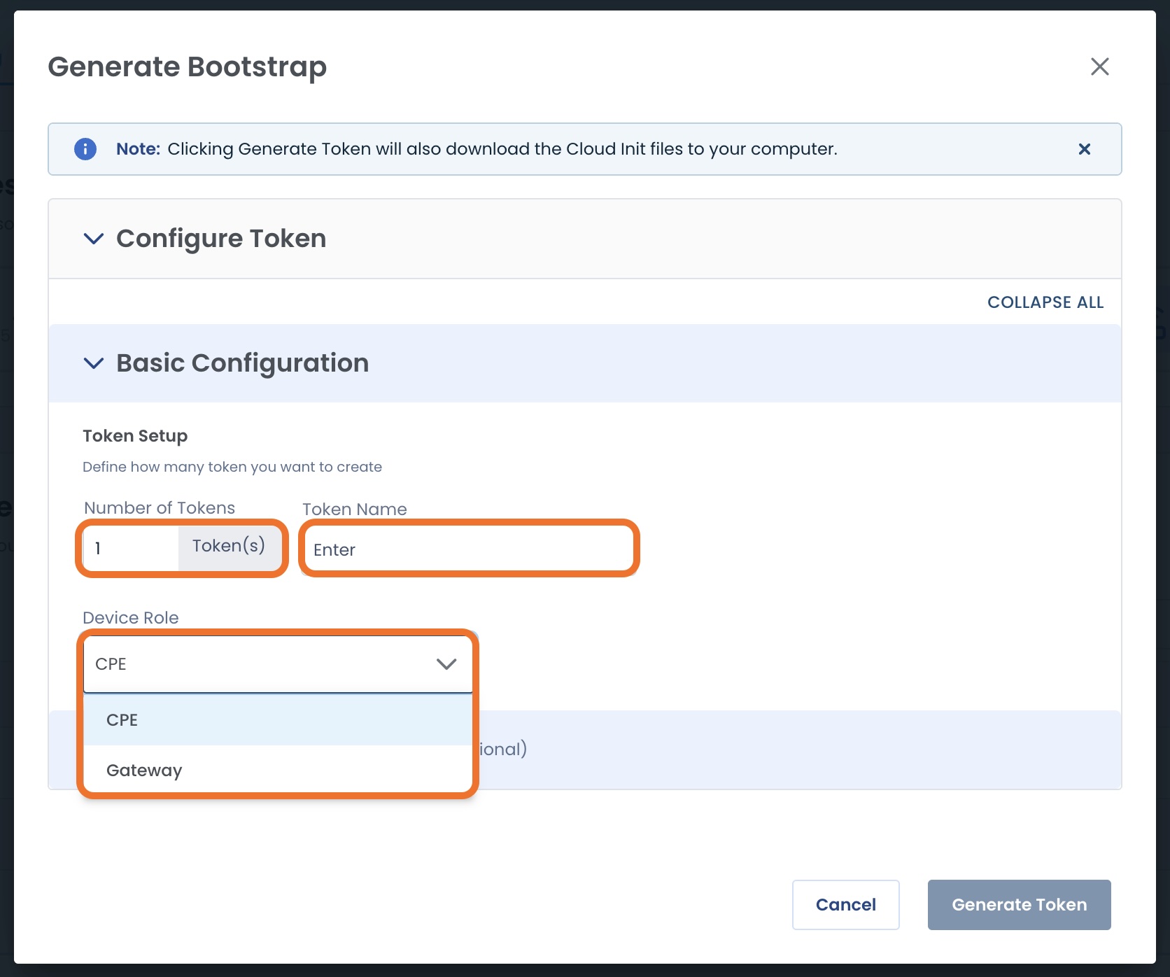This screenshot has width=1170, height=977.
Task: Close the Generate Bootstrap dialog
Action: click(x=1099, y=66)
